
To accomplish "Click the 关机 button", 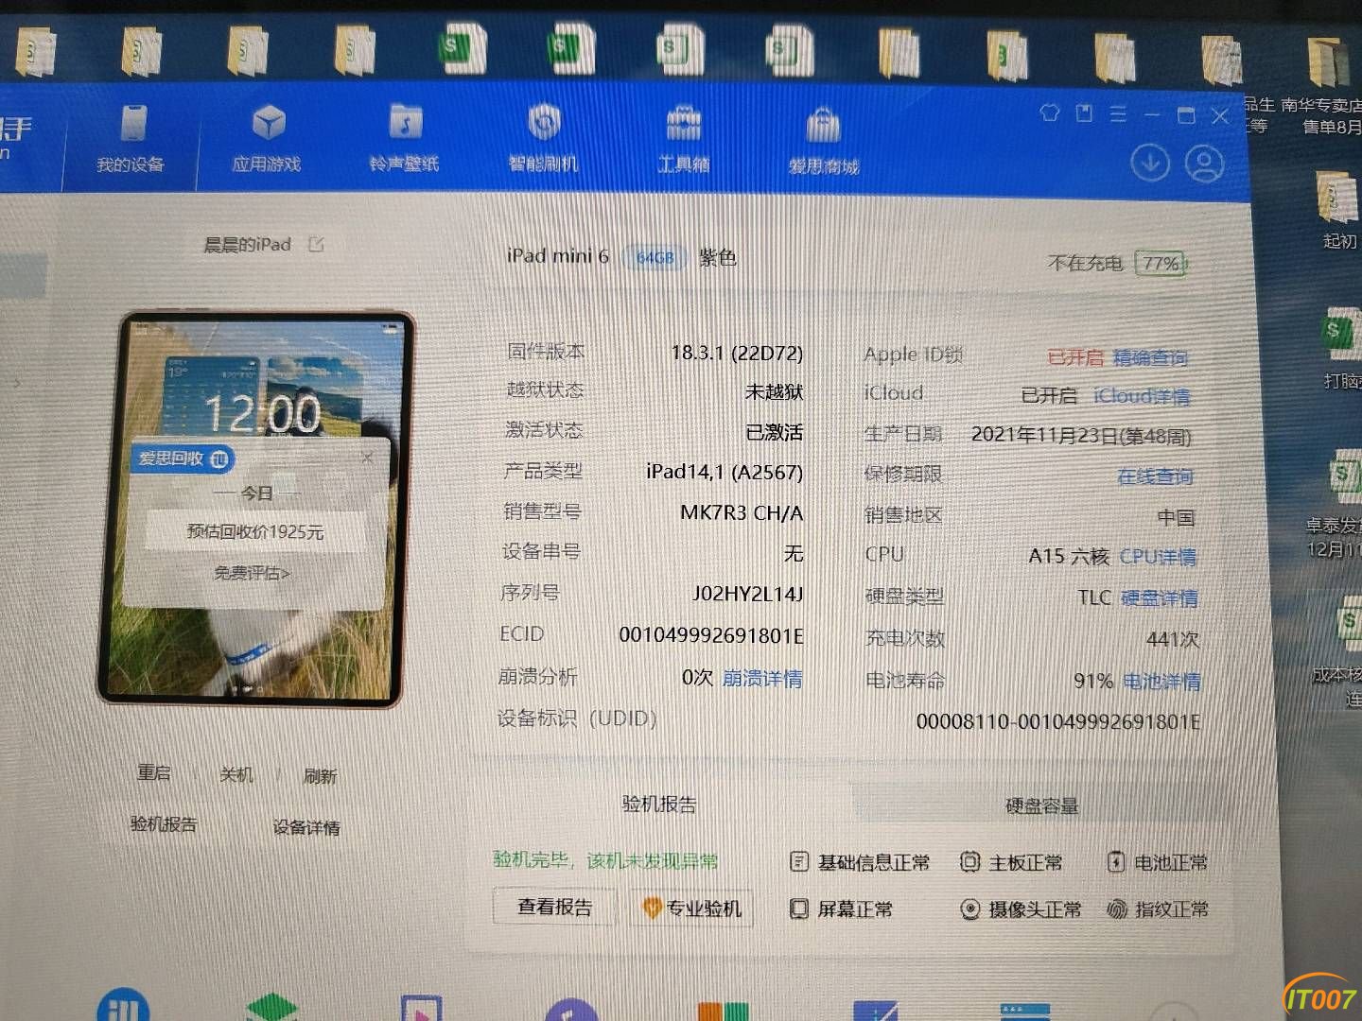I will pyautogui.click(x=236, y=774).
